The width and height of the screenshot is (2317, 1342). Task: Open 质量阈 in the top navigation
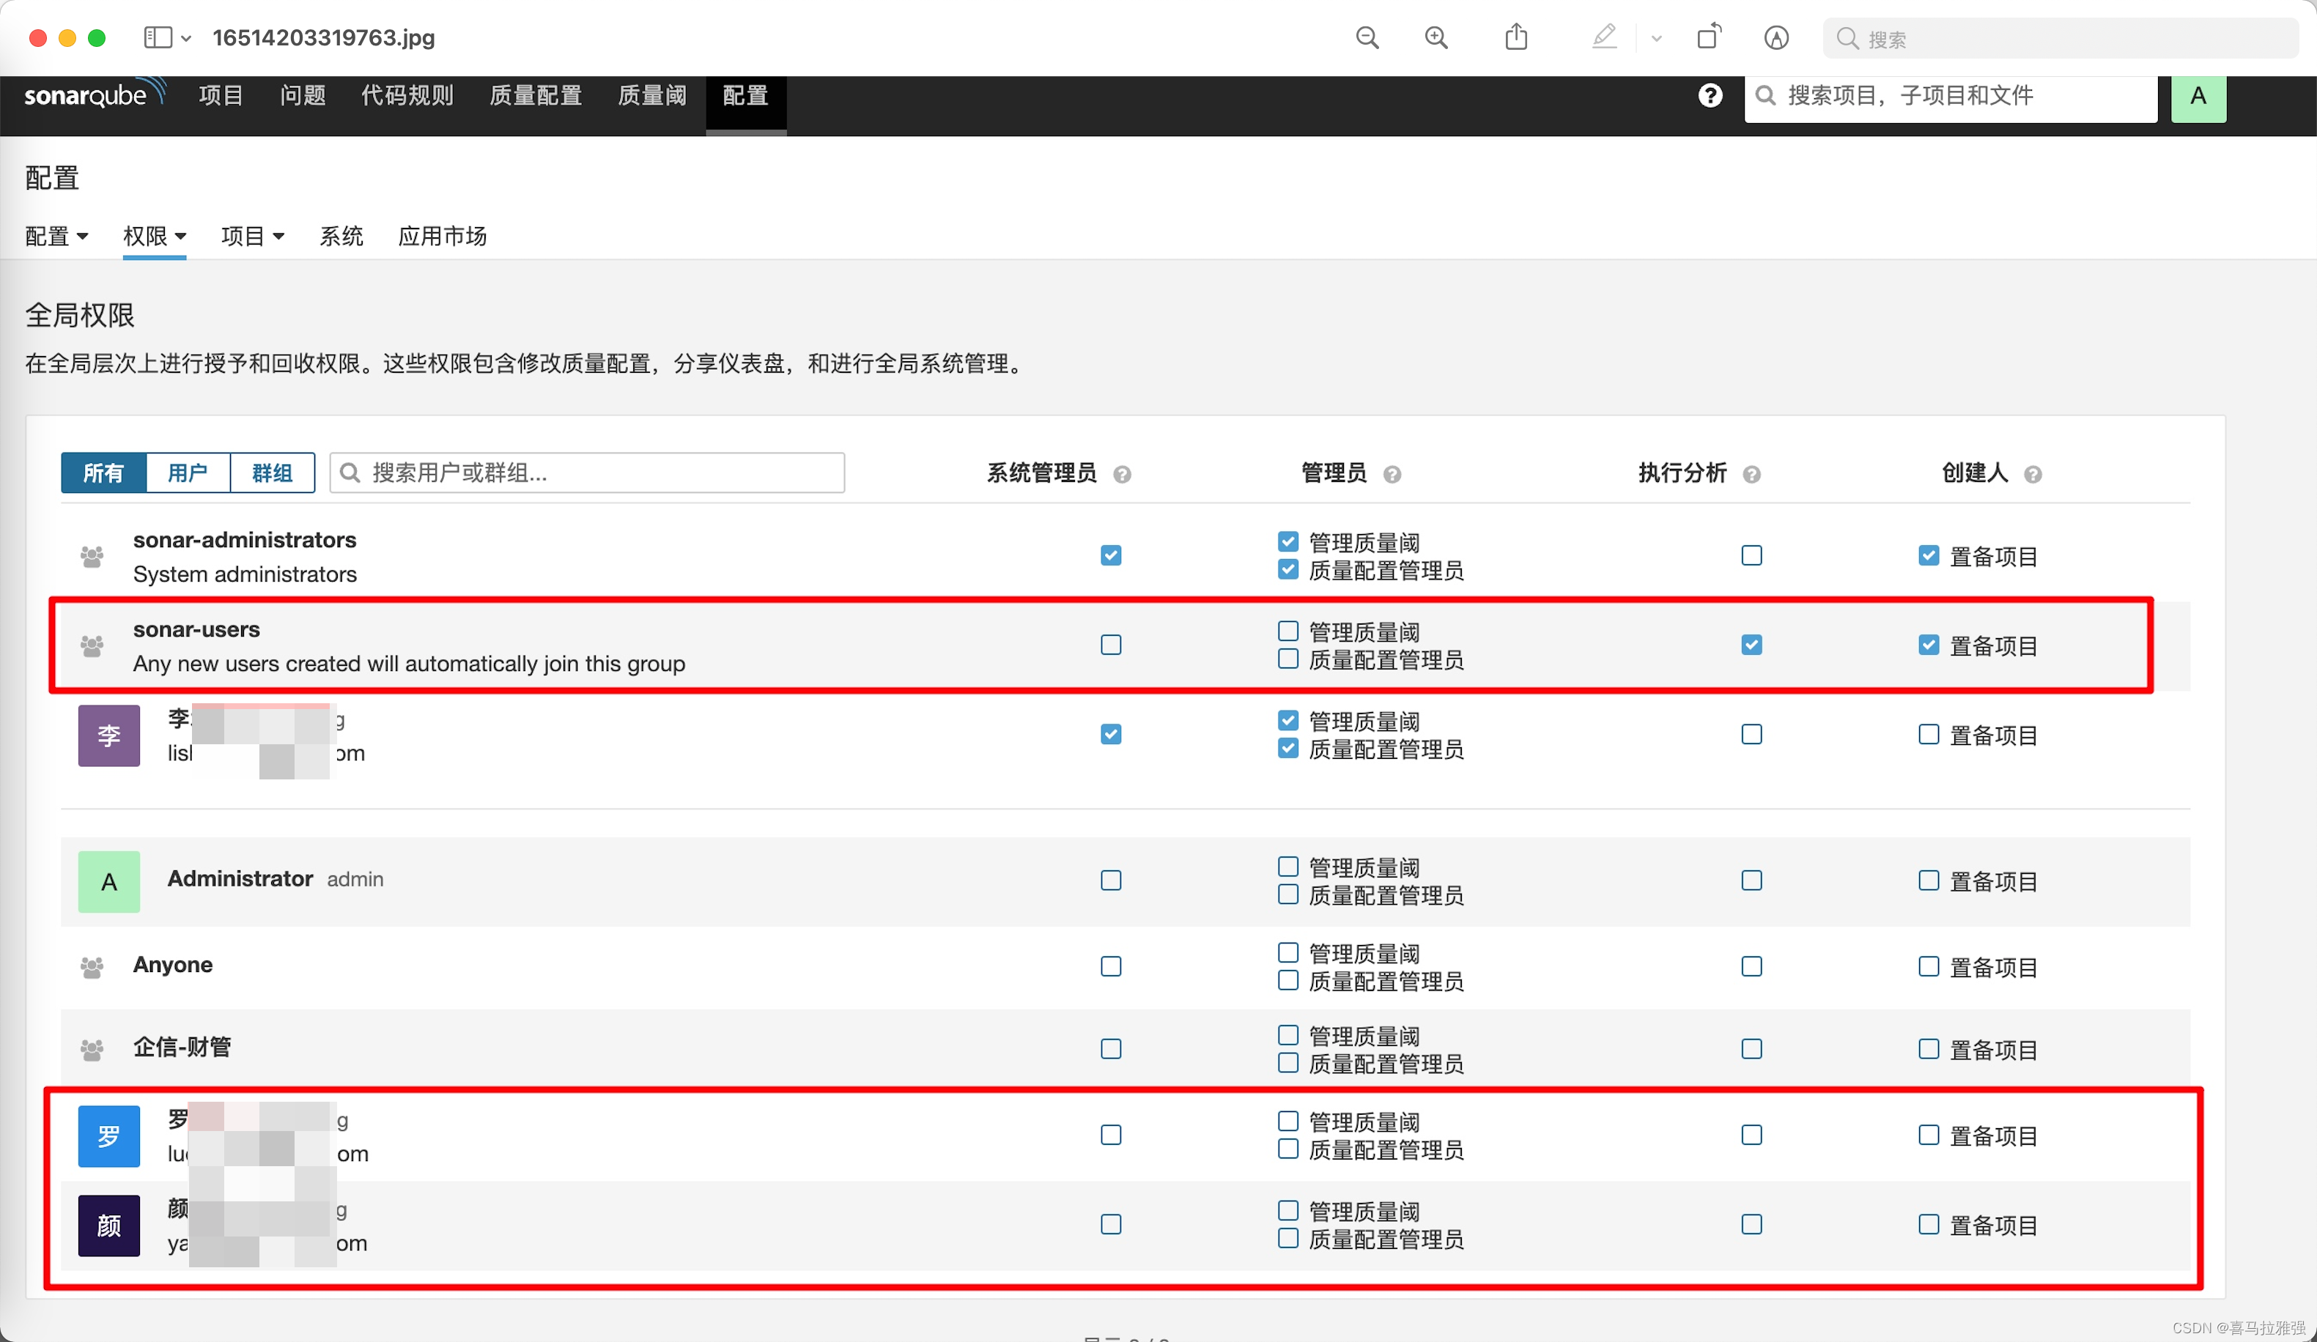click(x=652, y=94)
